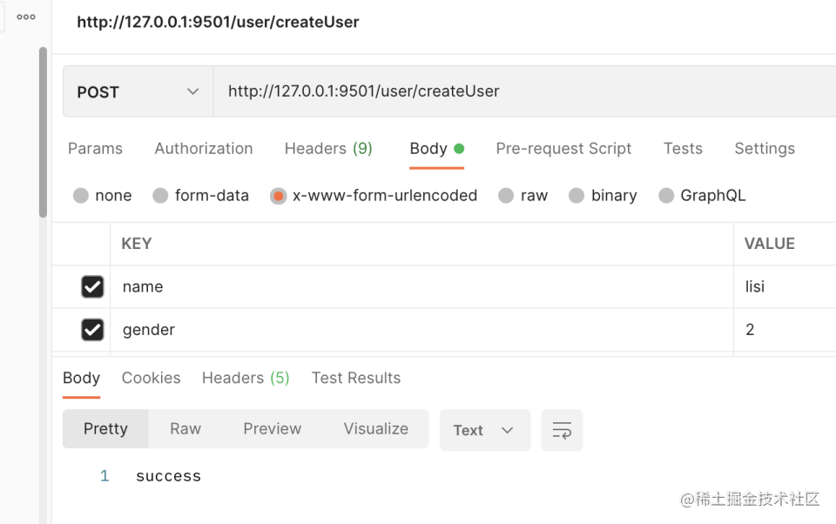Switch response view to Preview
This screenshot has height=524, width=836.
pyautogui.click(x=273, y=429)
